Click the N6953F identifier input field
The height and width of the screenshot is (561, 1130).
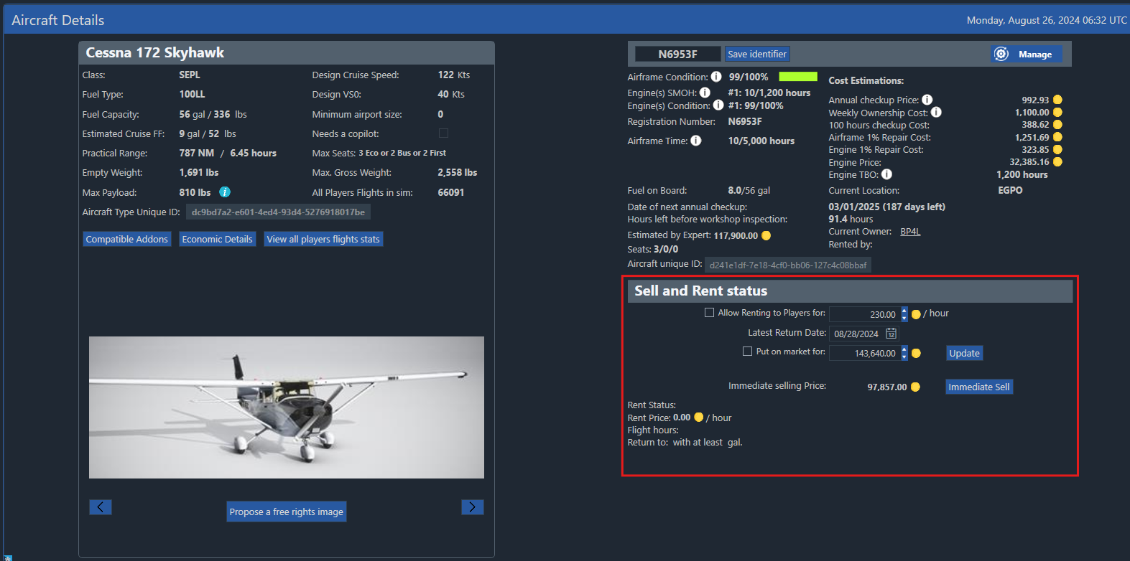(677, 55)
